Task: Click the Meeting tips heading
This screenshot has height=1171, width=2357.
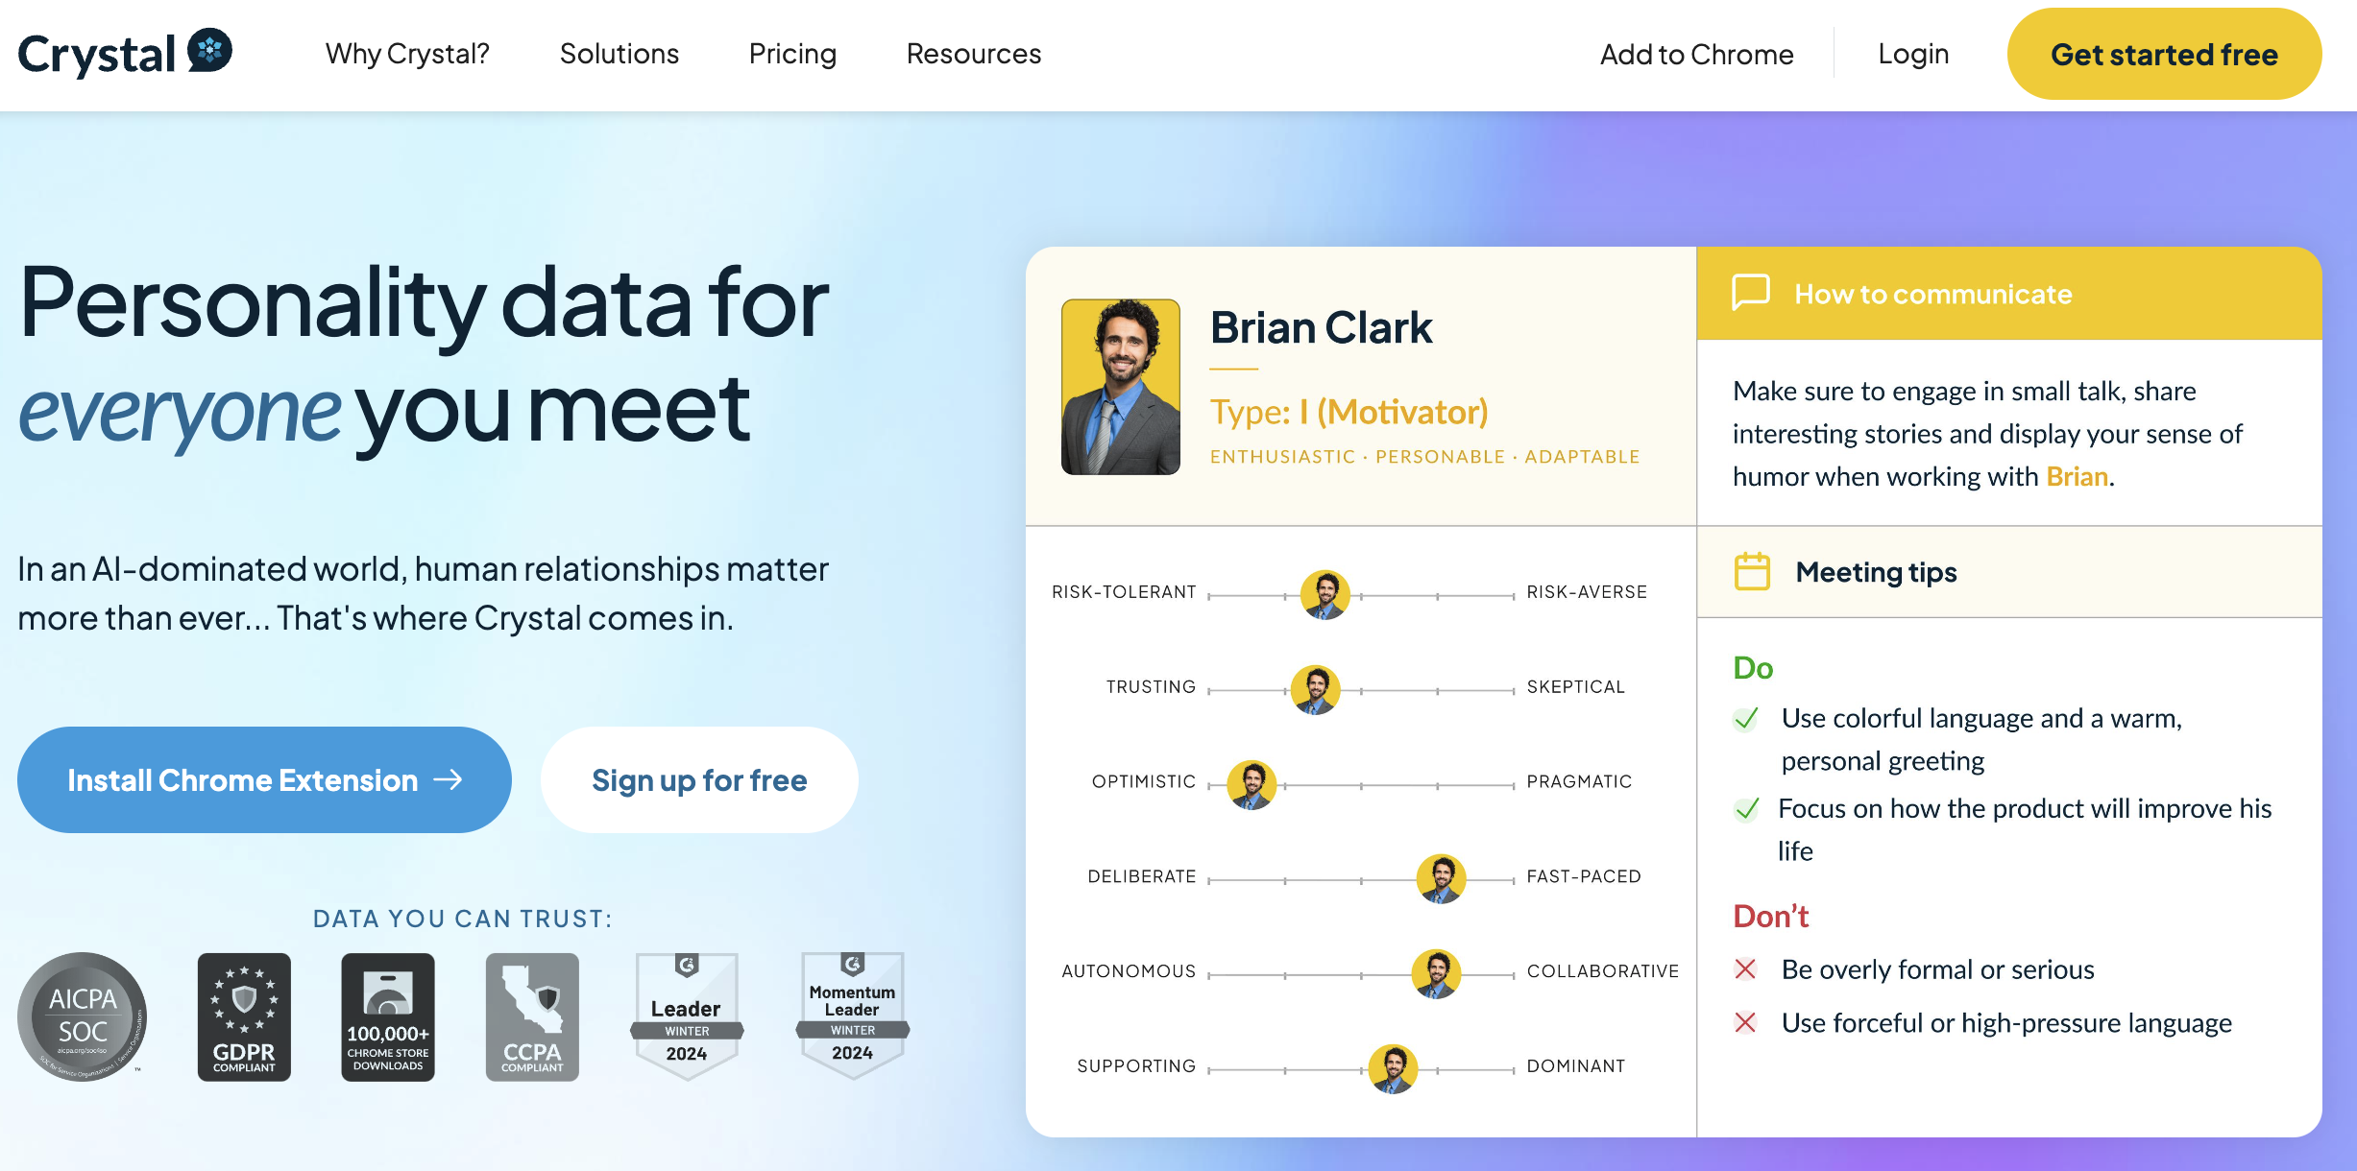Action: [1876, 572]
